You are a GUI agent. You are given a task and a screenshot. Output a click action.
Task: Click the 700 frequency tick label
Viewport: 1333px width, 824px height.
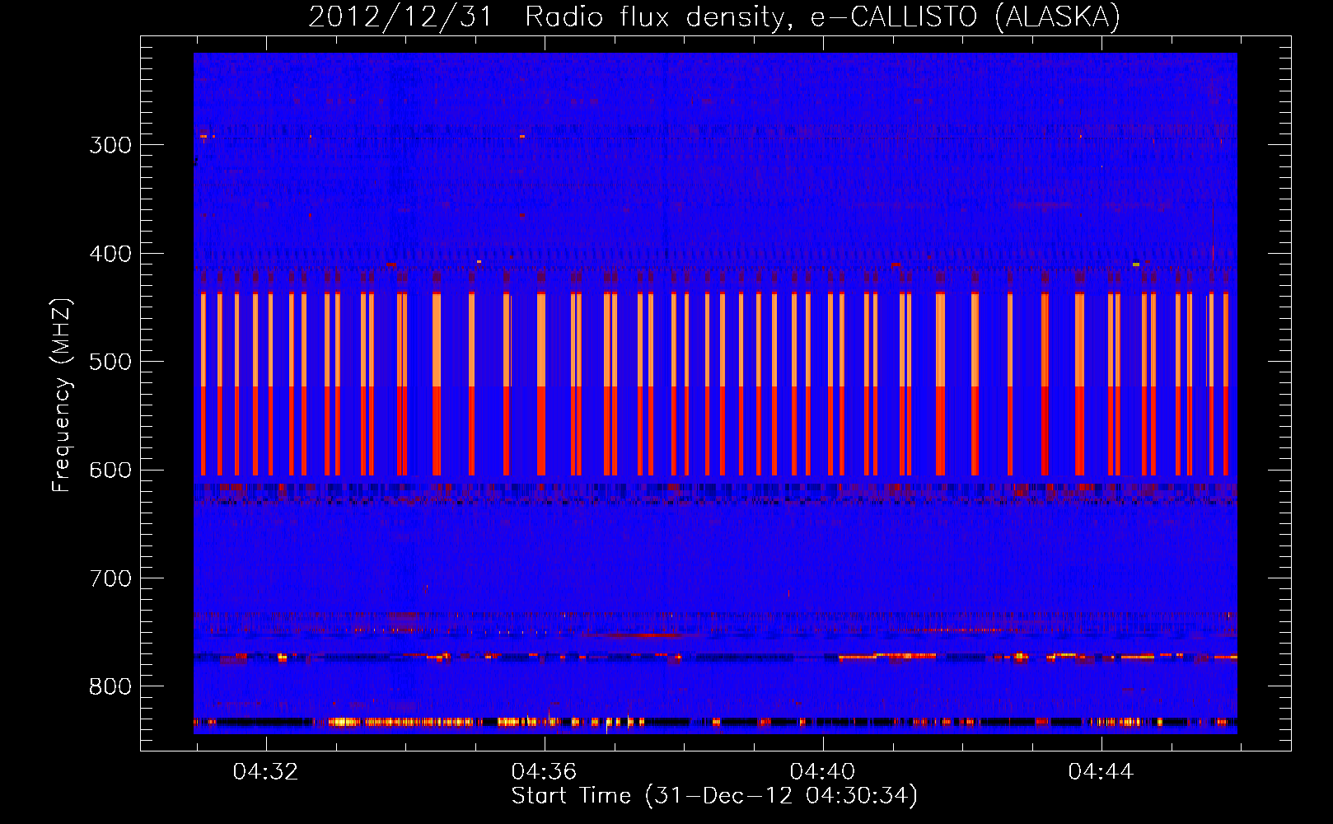[110, 578]
